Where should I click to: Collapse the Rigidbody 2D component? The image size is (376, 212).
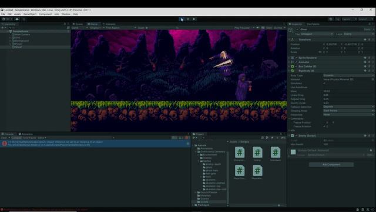click(x=289, y=71)
